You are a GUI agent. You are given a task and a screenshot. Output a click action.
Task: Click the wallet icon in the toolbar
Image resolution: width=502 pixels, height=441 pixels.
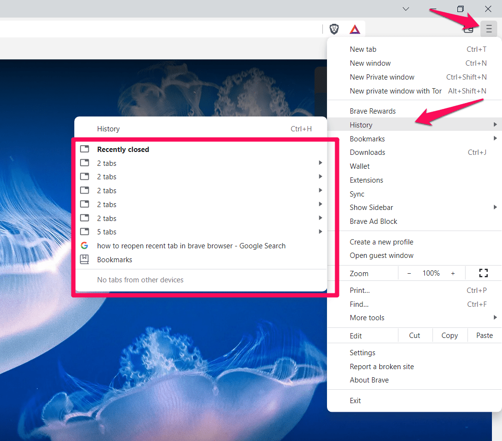pyautogui.click(x=468, y=29)
